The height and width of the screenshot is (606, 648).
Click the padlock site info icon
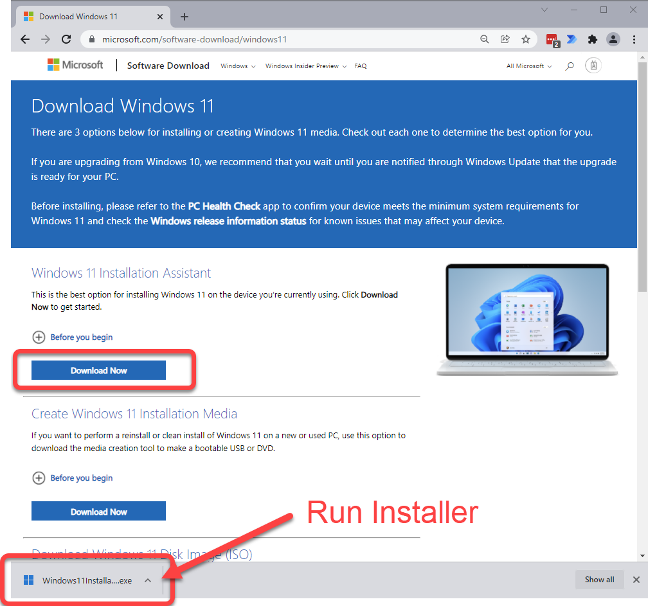(92, 39)
